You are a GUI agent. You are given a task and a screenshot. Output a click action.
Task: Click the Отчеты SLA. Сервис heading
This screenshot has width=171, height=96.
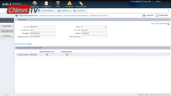[24, 44]
